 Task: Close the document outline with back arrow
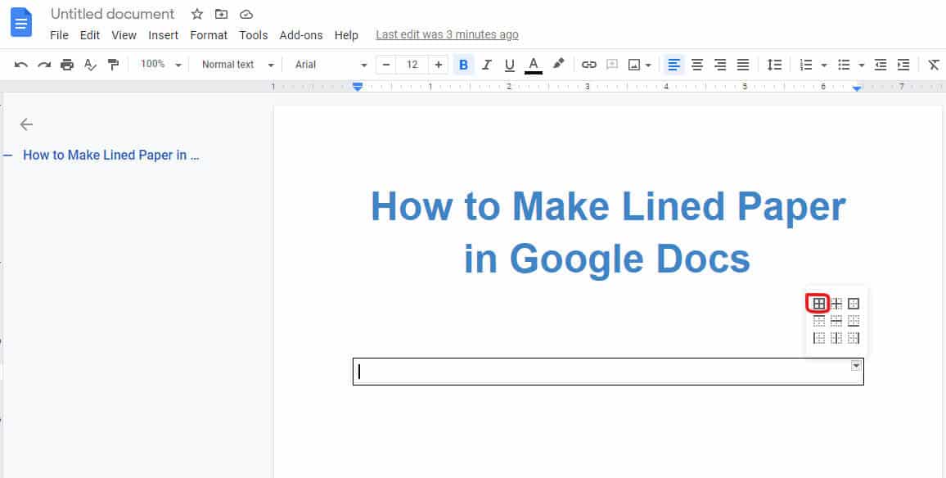pyautogui.click(x=26, y=124)
